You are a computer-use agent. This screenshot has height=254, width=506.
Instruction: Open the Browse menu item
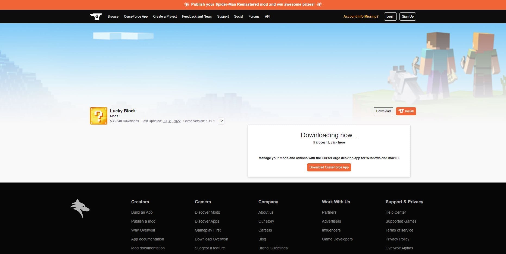113,17
